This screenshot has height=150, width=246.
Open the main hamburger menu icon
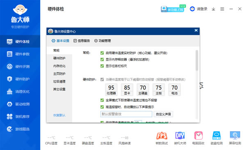[222, 9]
